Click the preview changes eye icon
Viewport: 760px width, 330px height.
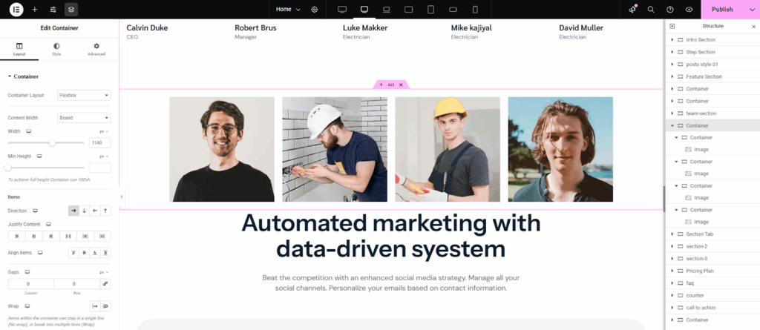pos(689,9)
